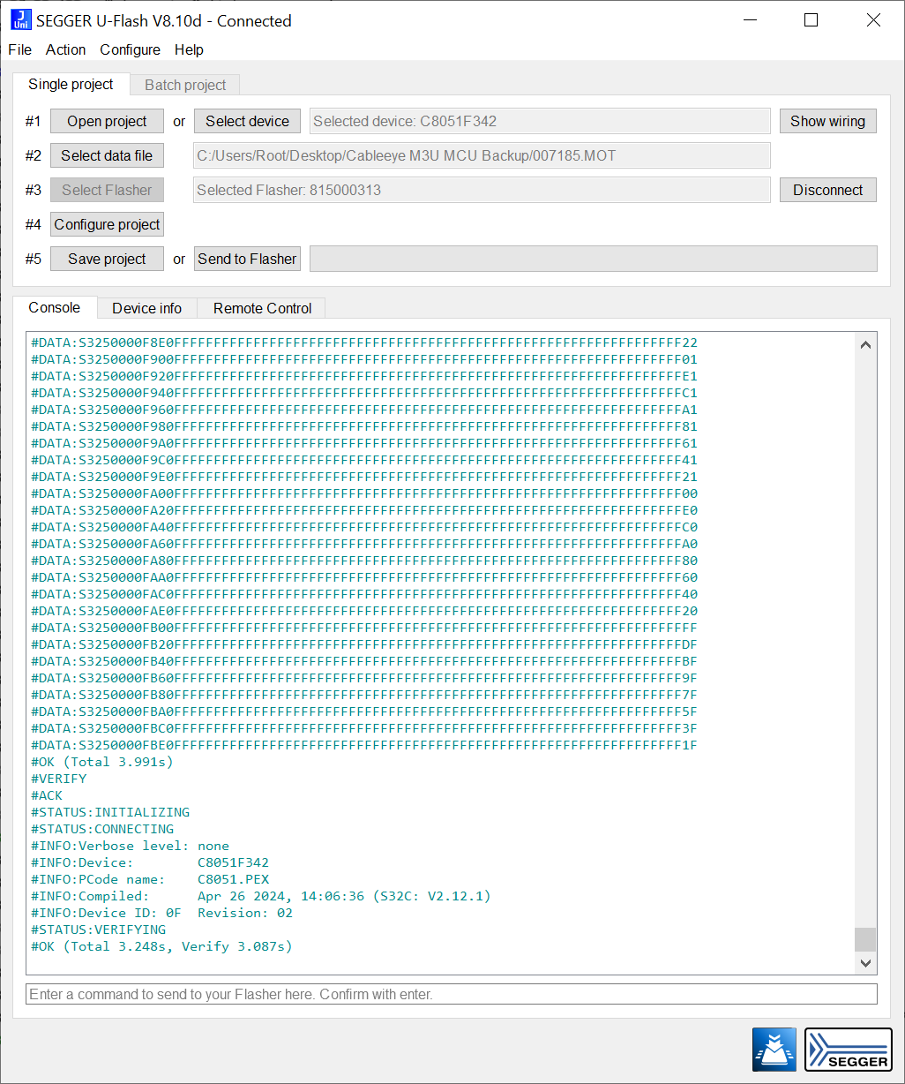This screenshot has height=1084, width=905.
Task: Click the '#5' step label
Action: point(34,259)
